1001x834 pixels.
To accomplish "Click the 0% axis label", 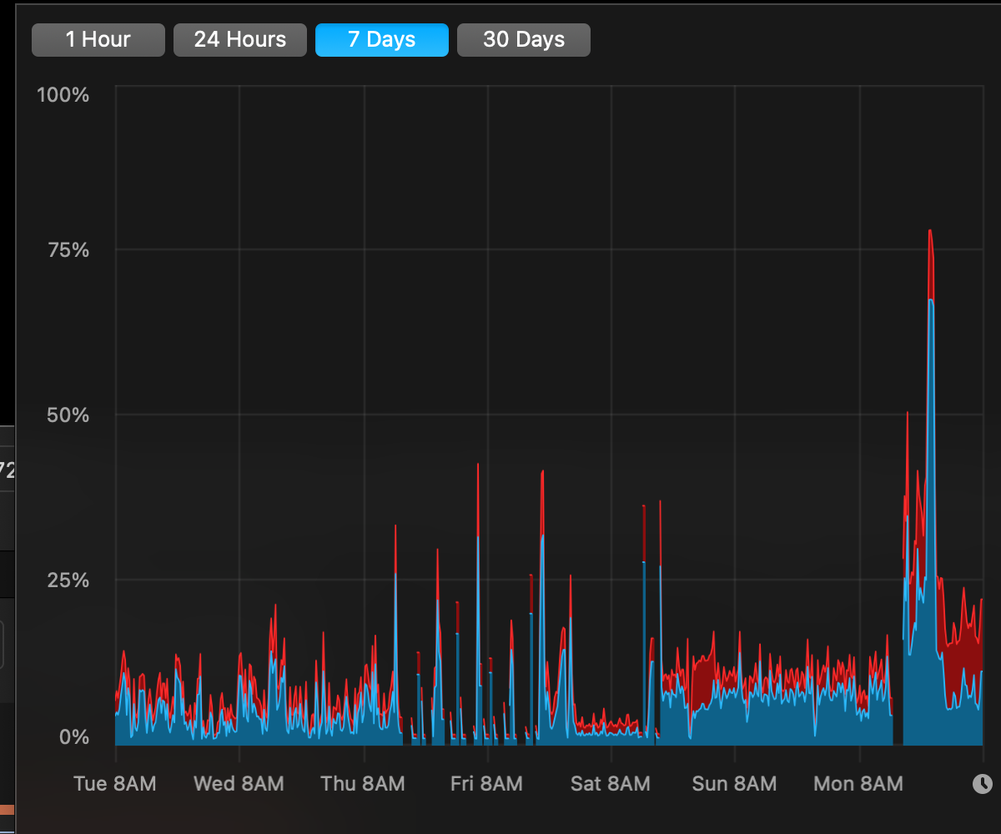I will (x=73, y=737).
